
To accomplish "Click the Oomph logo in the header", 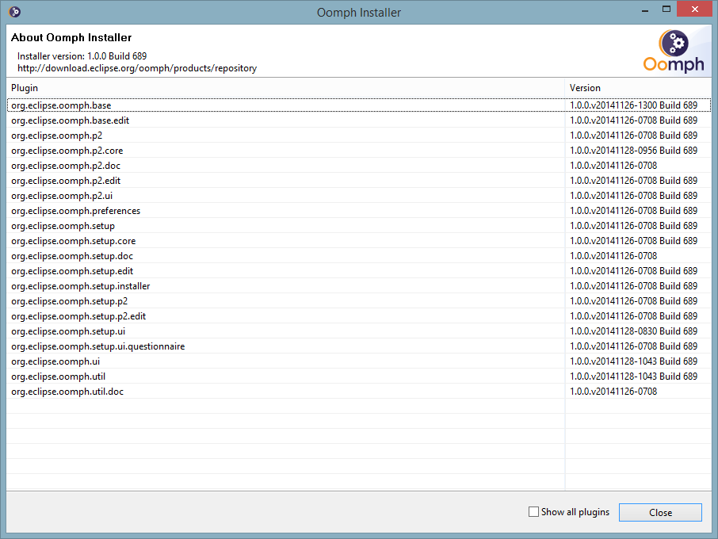I will [674, 52].
